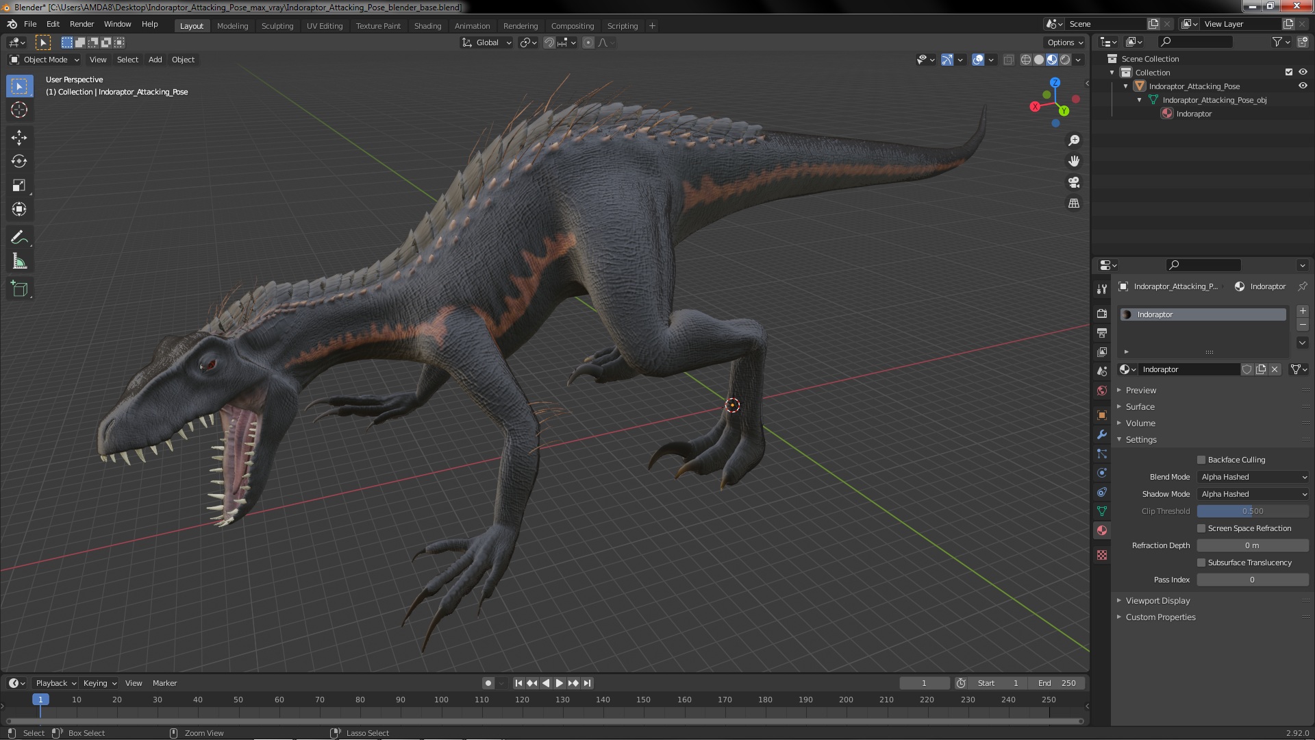Viewport: 1315px width, 740px height.
Task: Open viewport Add menu
Action: (155, 60)
